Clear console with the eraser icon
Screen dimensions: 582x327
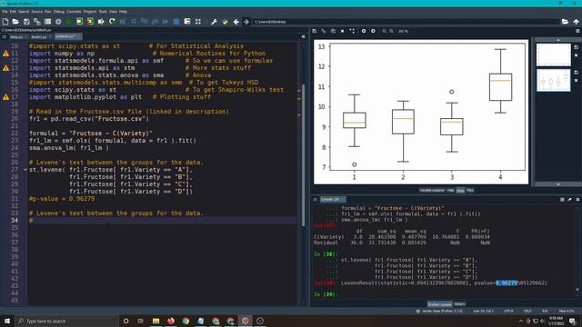570,200
